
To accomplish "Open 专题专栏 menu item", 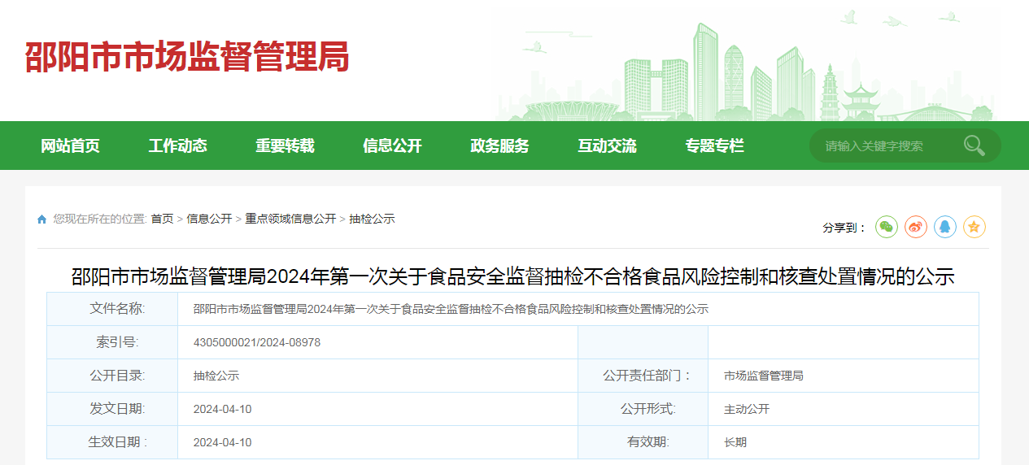I will click(x=715, y=146).
